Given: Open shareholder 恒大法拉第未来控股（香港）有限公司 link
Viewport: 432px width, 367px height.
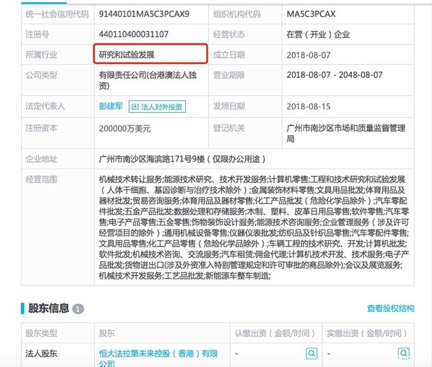Looking at the screenshot, I should click(x=158, y=359).
